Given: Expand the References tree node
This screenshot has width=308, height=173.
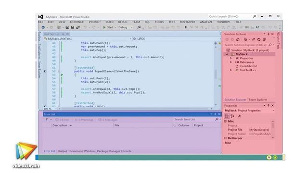Looking at the screenshot, I should 231,62.
